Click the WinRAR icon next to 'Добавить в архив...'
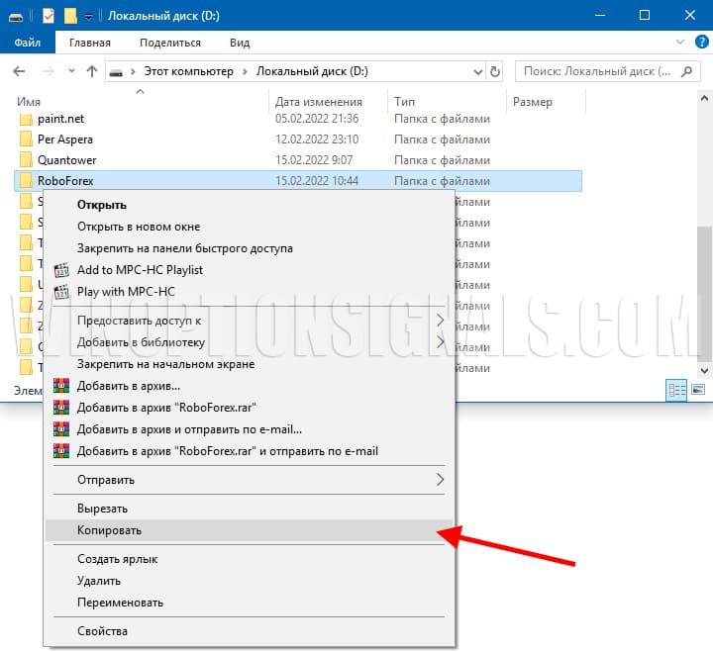This screenshot has width=713, height=652. pyautogui.click(x=62, y=386)
